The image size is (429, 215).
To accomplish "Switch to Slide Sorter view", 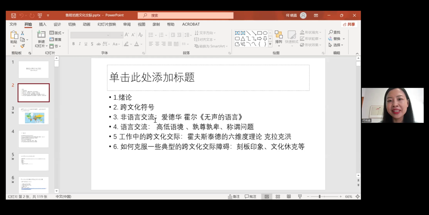I will 278,197.
